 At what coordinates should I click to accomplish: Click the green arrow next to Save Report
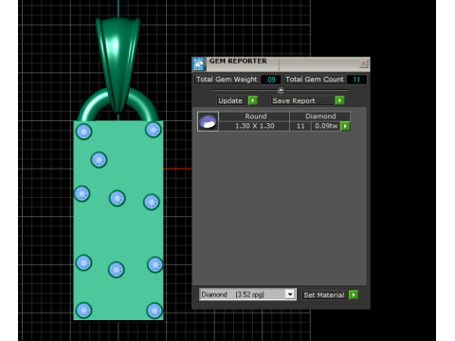(x=339, y=100)
